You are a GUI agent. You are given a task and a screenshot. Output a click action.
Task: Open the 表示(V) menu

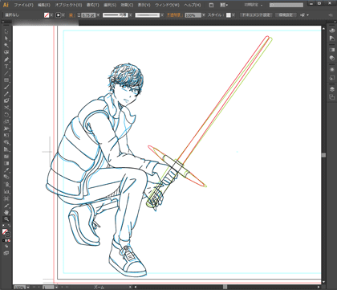[x=144, y=5]
